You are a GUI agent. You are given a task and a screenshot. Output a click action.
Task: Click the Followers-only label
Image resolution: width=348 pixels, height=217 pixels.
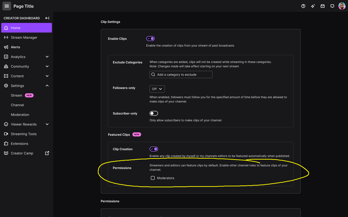124,88
